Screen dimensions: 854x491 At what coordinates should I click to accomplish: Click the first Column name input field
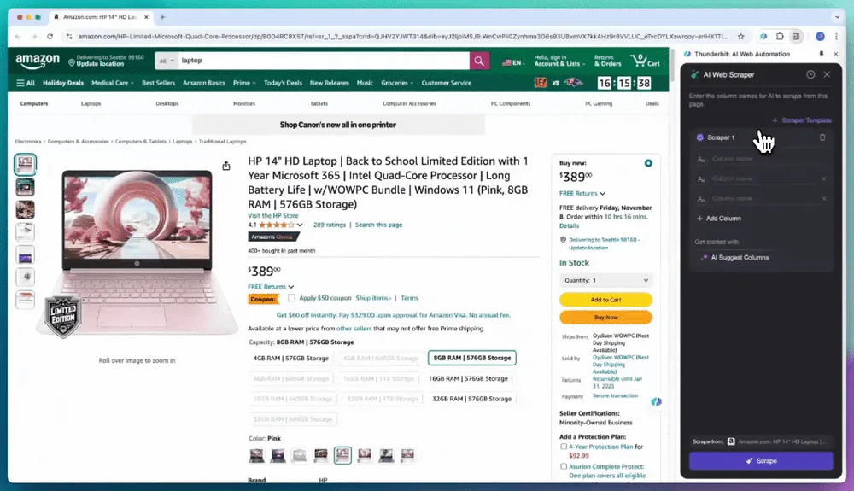click(x=762, y=159)
